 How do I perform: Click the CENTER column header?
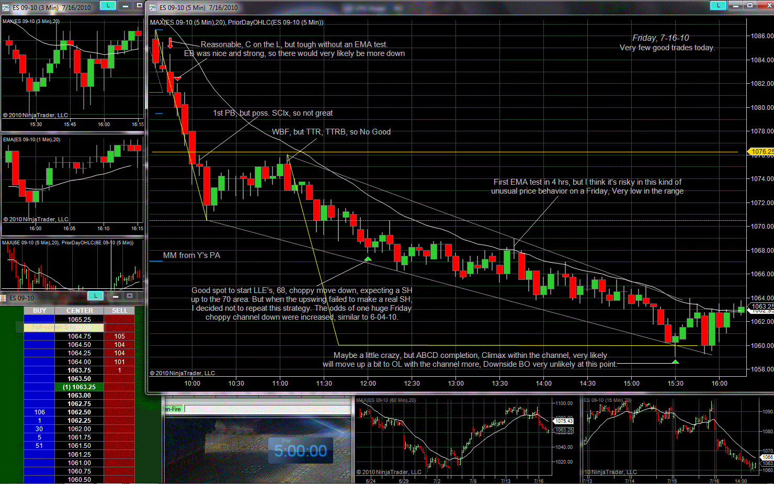(79, 311)
